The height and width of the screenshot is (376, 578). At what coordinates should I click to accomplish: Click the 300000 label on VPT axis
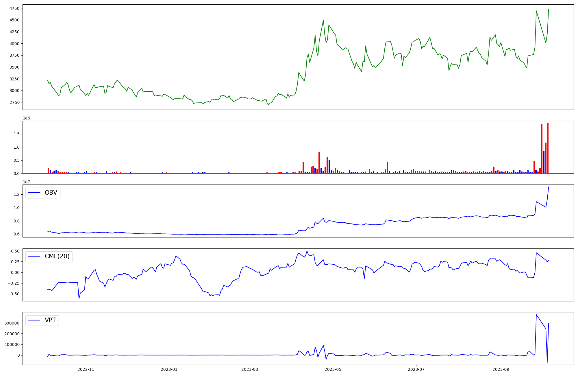coord(12,323)
